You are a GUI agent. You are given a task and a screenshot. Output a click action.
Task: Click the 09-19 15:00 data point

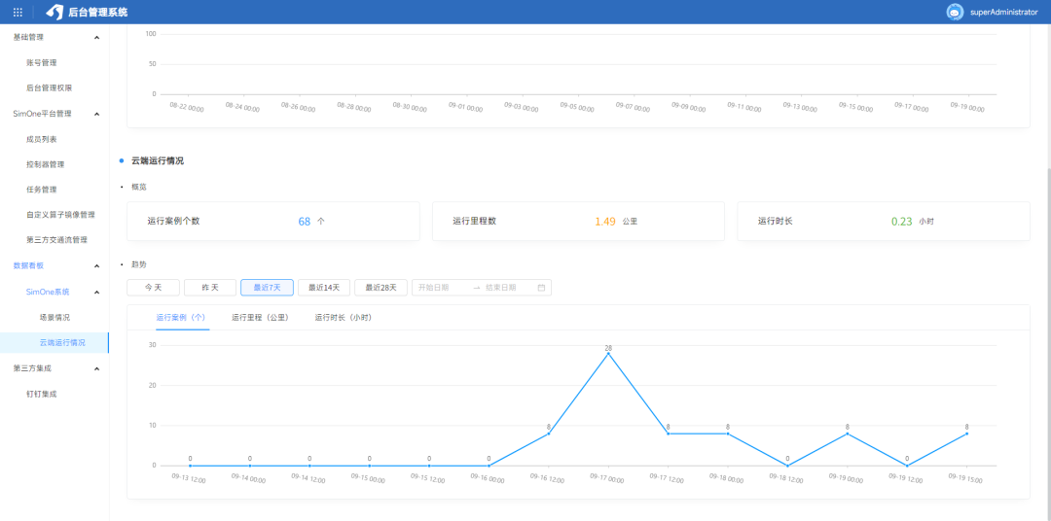966,434
